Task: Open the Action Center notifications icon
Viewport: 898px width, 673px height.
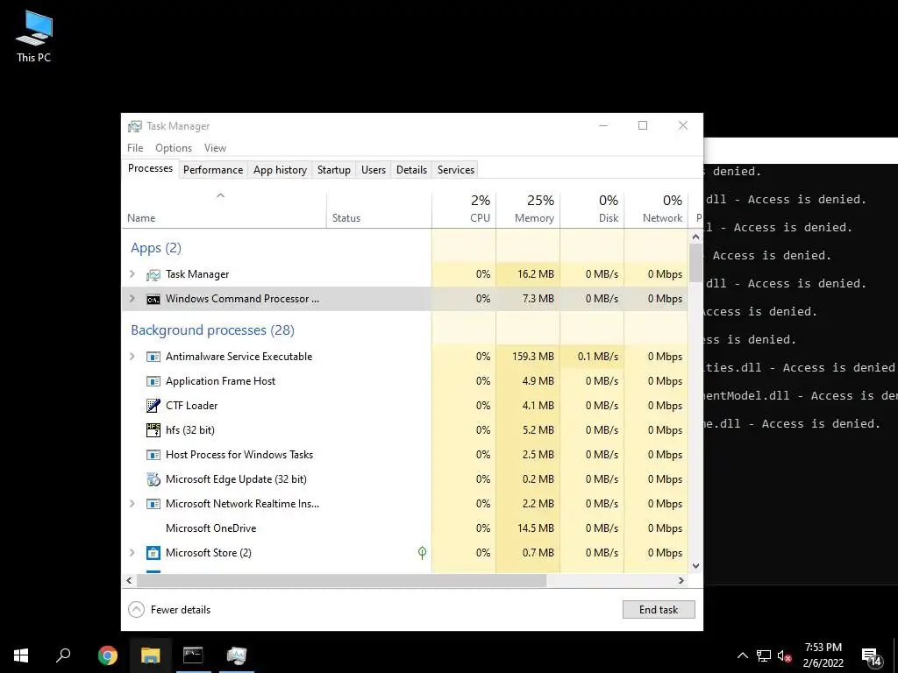Action: pos(871,657)
